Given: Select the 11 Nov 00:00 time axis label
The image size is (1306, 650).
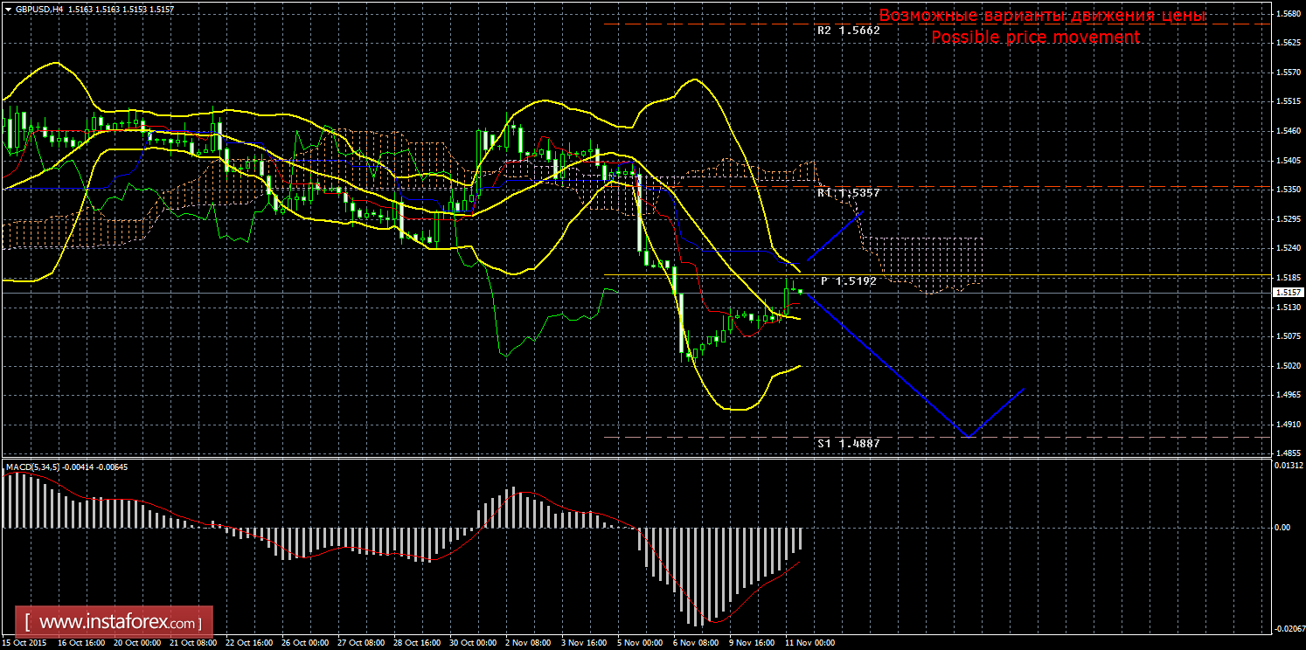Looking at the screenshot, I should pos(809,643).
